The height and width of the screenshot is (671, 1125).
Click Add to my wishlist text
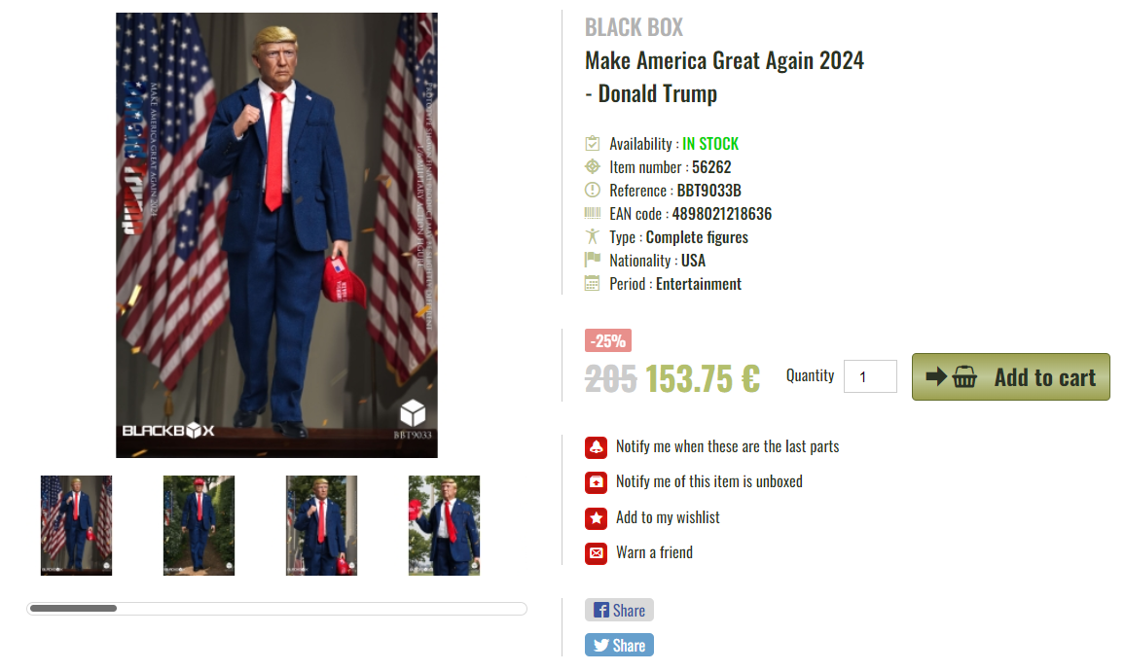coord(668,517)
